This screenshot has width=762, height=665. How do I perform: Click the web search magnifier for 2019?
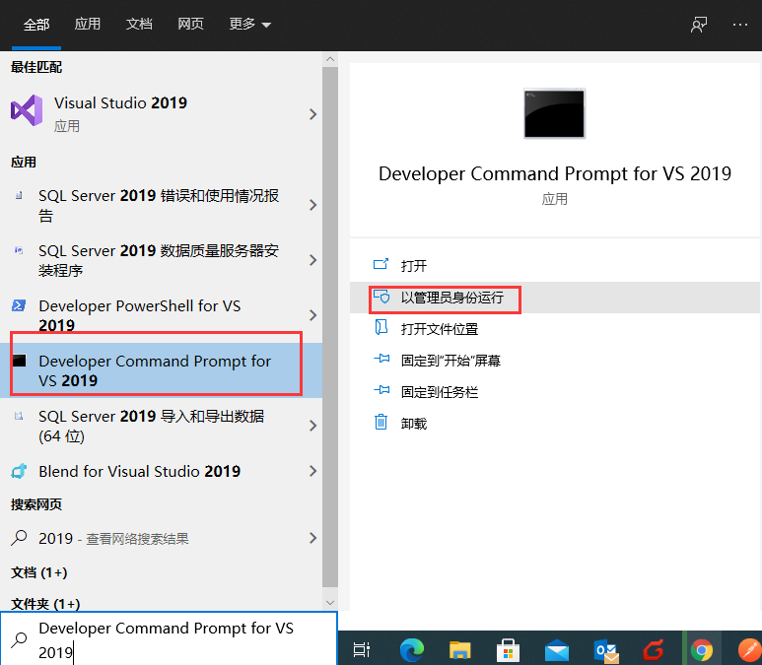click(19, 538)
